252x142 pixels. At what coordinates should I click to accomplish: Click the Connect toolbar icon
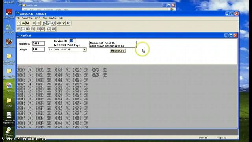pyautogui.click(x=34, y=23)
